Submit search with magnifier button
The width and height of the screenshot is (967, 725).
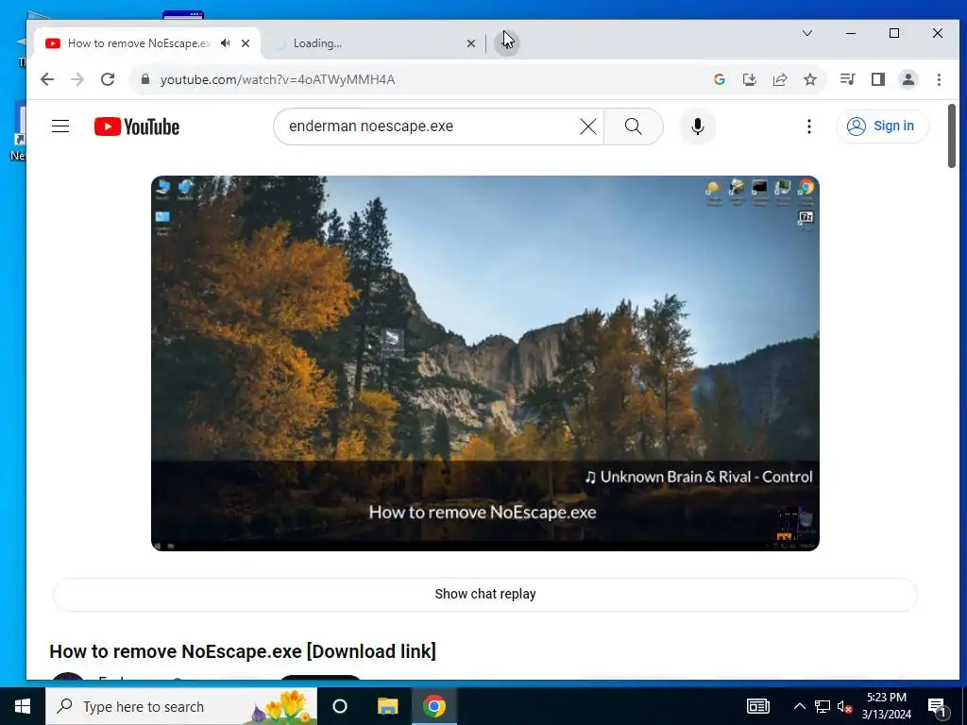(x=634, y=126)
